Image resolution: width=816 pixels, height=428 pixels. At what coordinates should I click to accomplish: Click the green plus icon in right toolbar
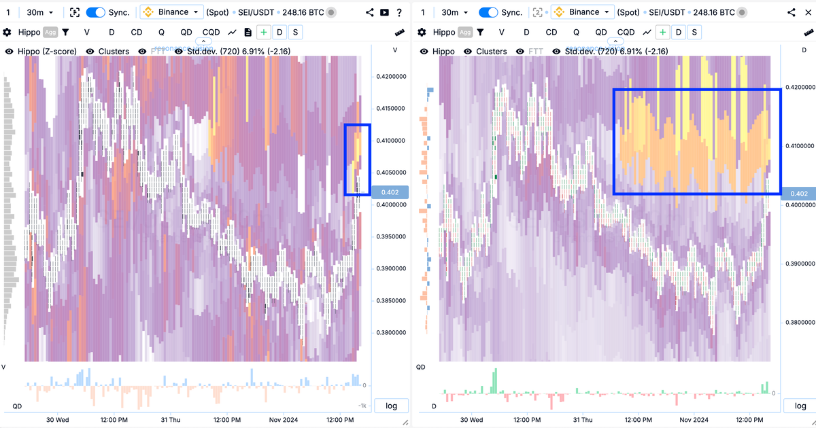pyautogui.click(x=664, y=32)
